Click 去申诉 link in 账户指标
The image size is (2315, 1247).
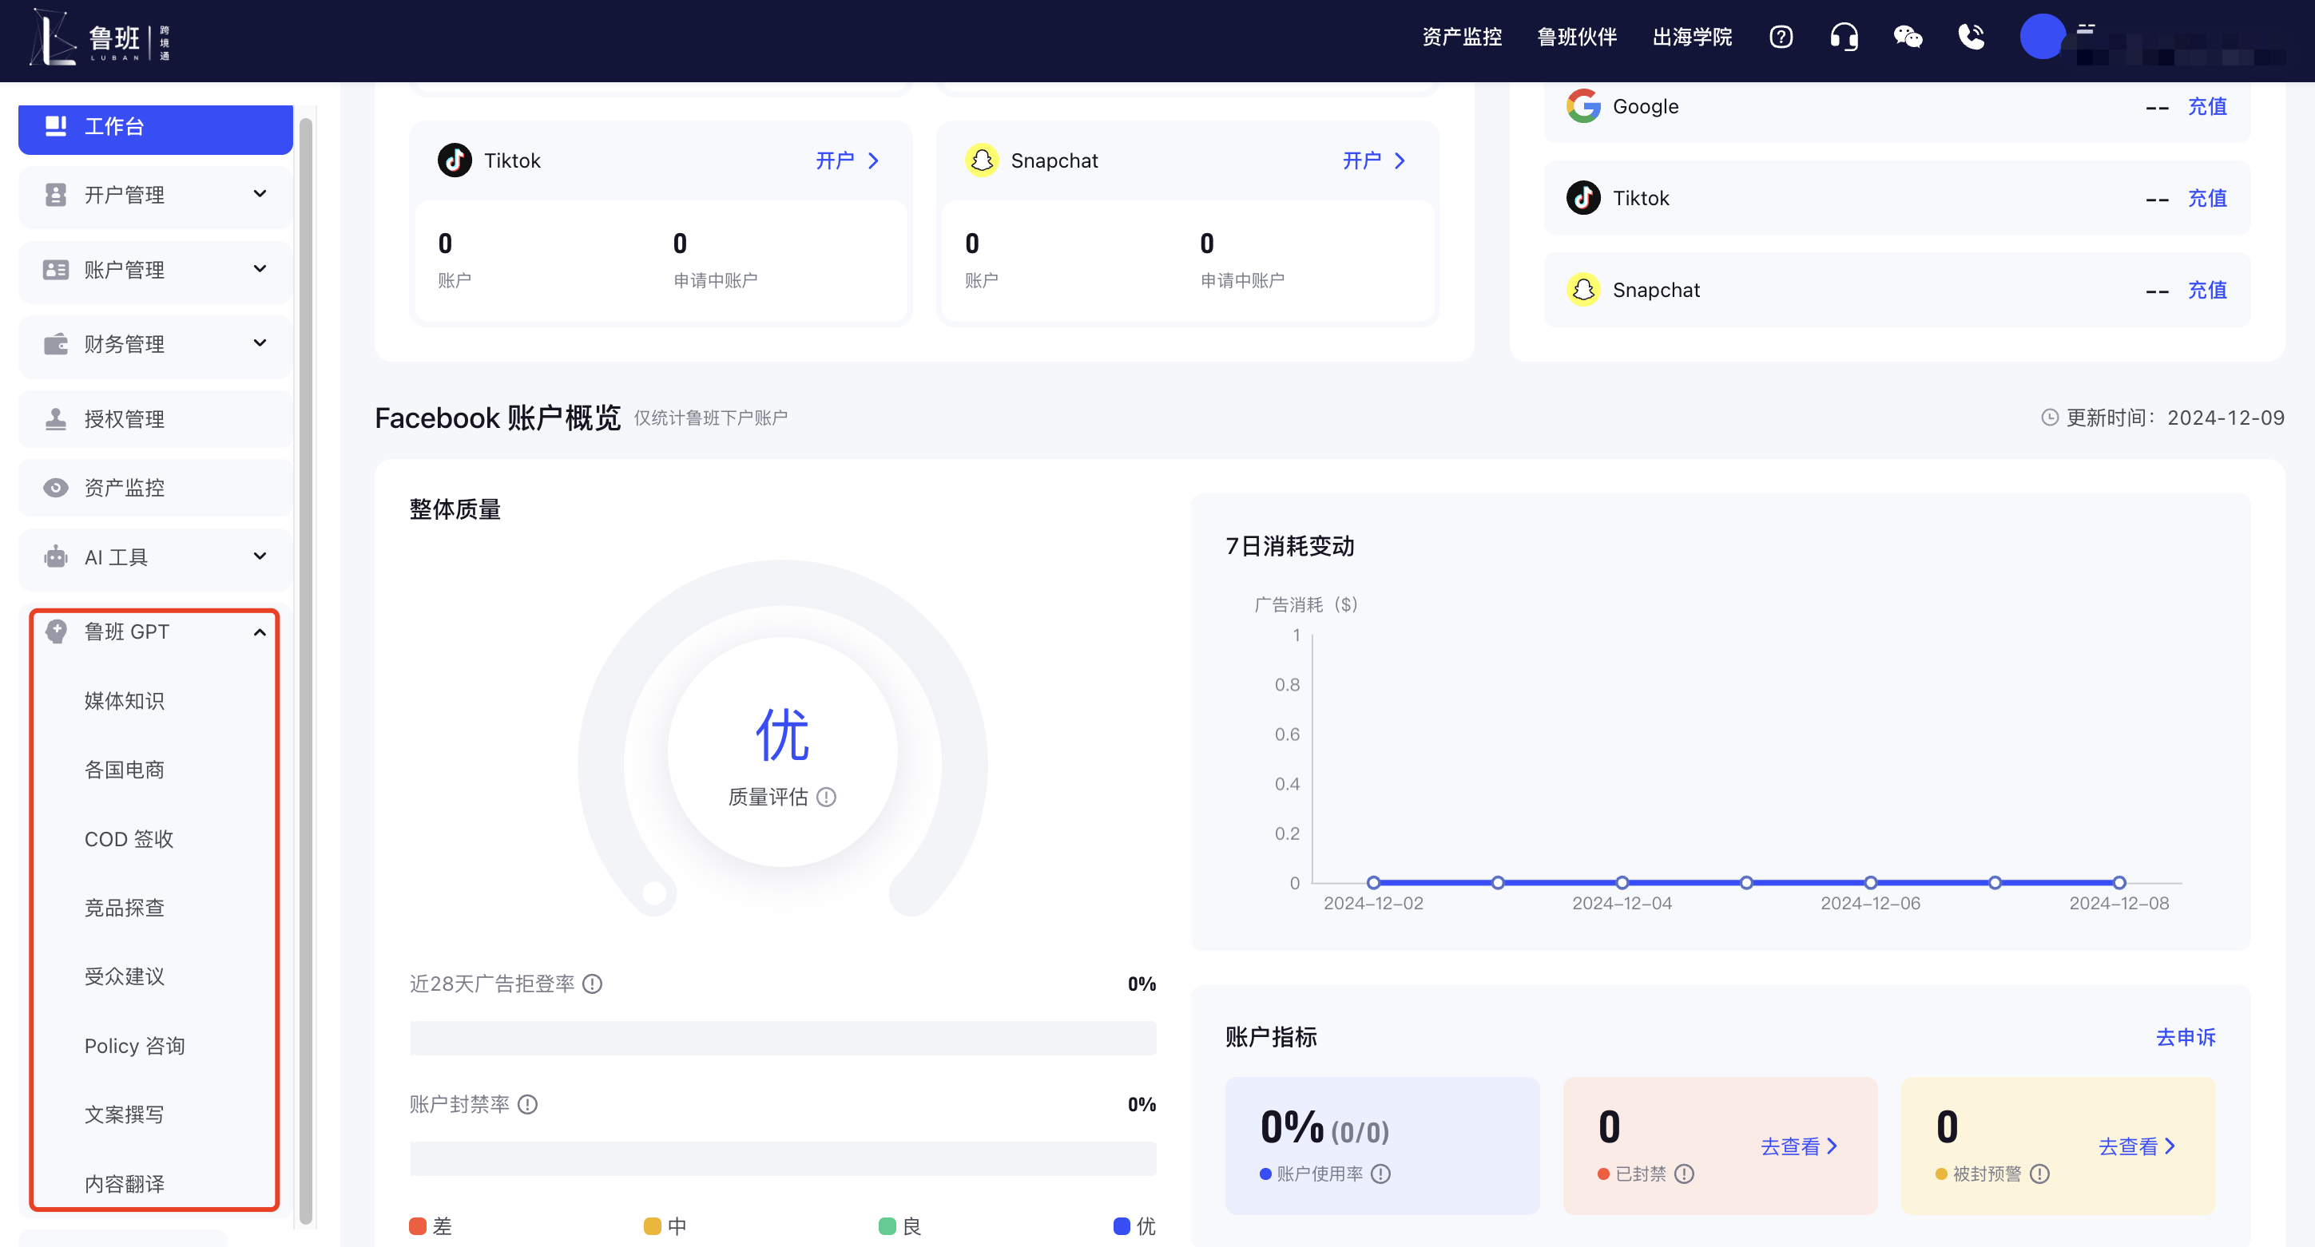pyautogui.click(x=2186, y=1038)
